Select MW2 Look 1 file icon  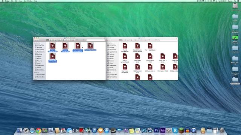(150, 67)
